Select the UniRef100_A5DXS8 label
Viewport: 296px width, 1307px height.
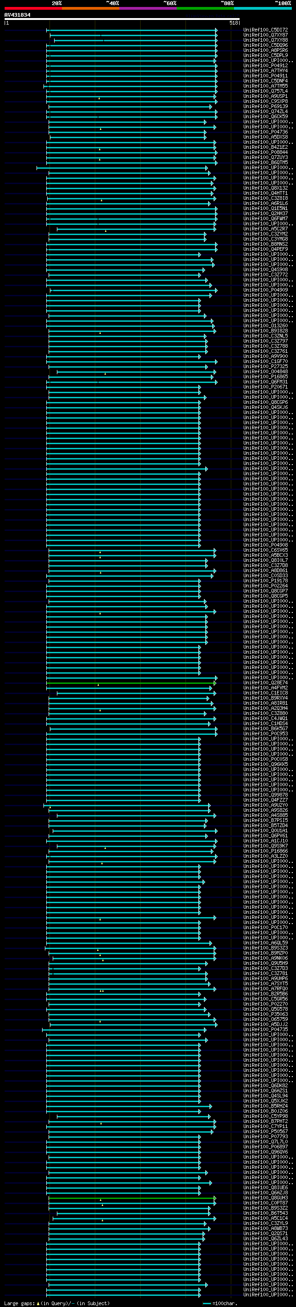point(265,137)
